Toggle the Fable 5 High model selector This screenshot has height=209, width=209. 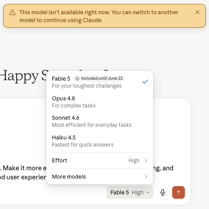tap(130, 192)
